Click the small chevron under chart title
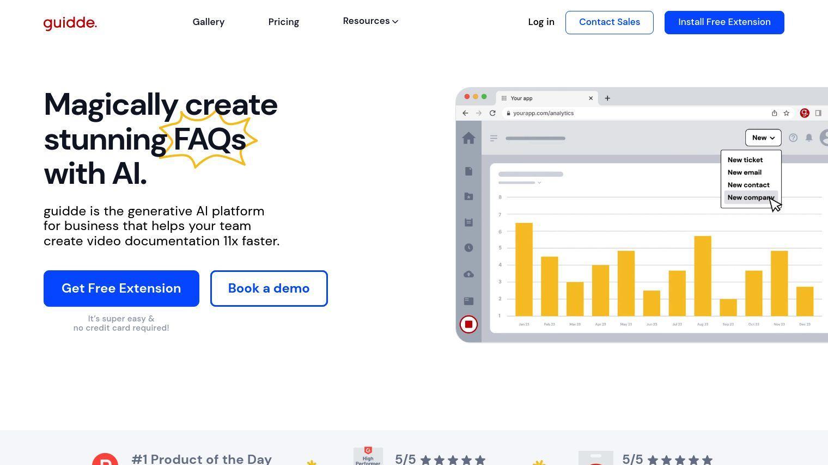The height and width of the screenshot is (465, 828). 539,183
